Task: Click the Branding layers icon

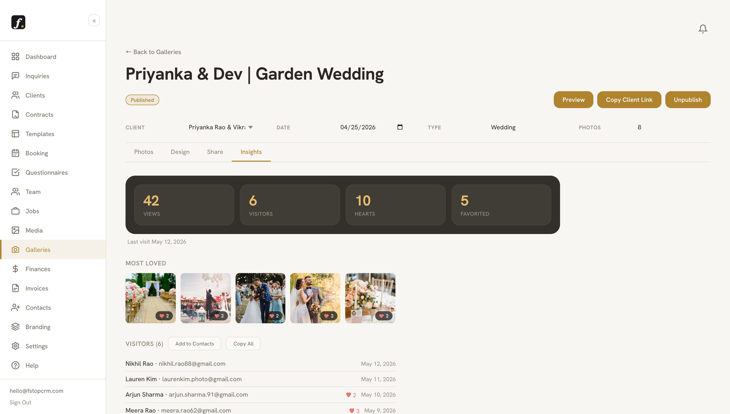Action: click(x=16, y=327)
